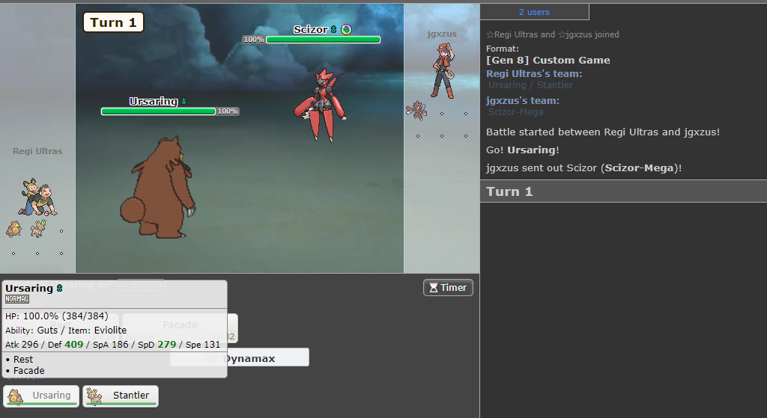Click the joined-users line in the battle log
767x418 pixels.
pyautogui.click(x=552, y=34)
